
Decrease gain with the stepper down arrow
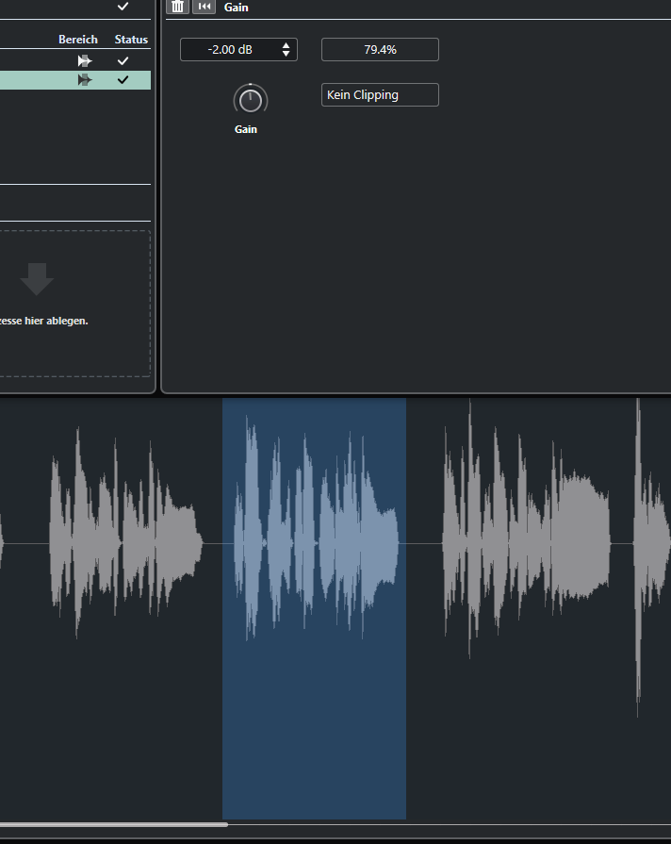click(x=286, y=54)
